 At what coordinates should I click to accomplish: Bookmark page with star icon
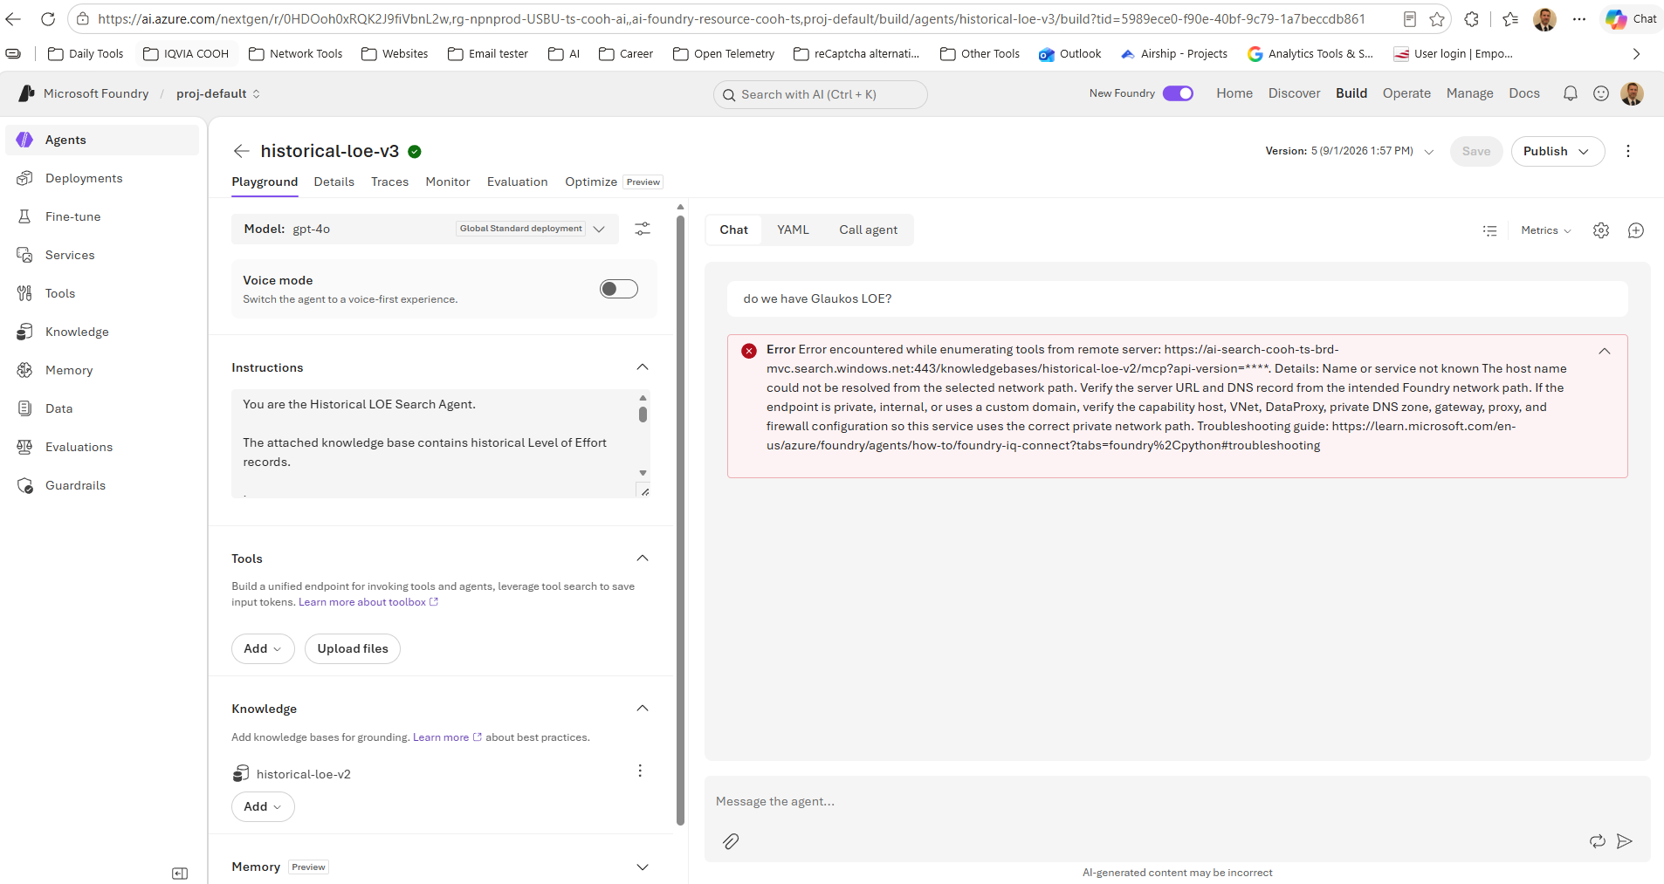(1437, 19)
